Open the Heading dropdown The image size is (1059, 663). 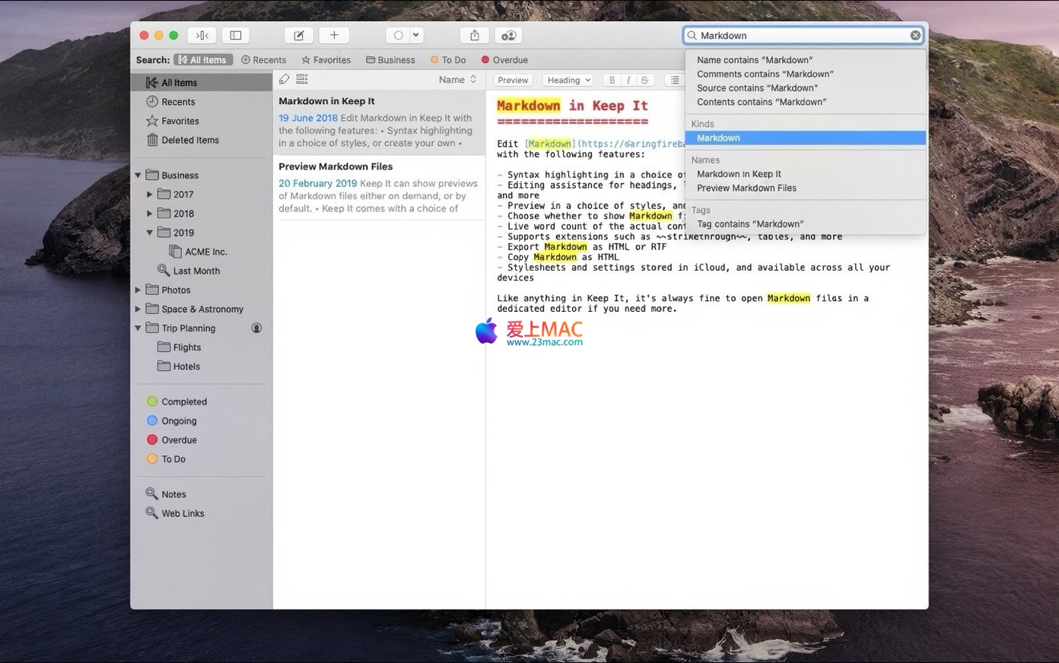(x=568, y=80)
